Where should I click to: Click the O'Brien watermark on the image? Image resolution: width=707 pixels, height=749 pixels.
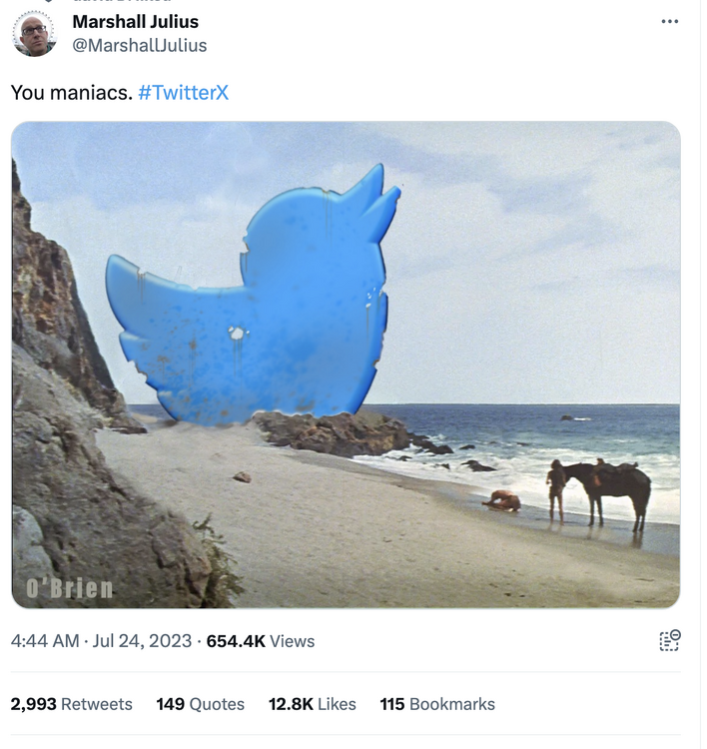point(70,588)
